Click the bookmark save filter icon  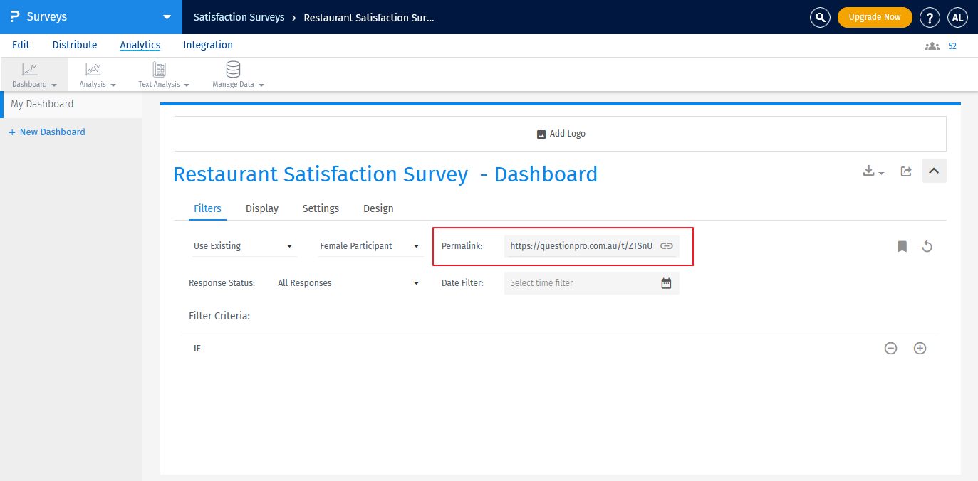click(902, 246)
